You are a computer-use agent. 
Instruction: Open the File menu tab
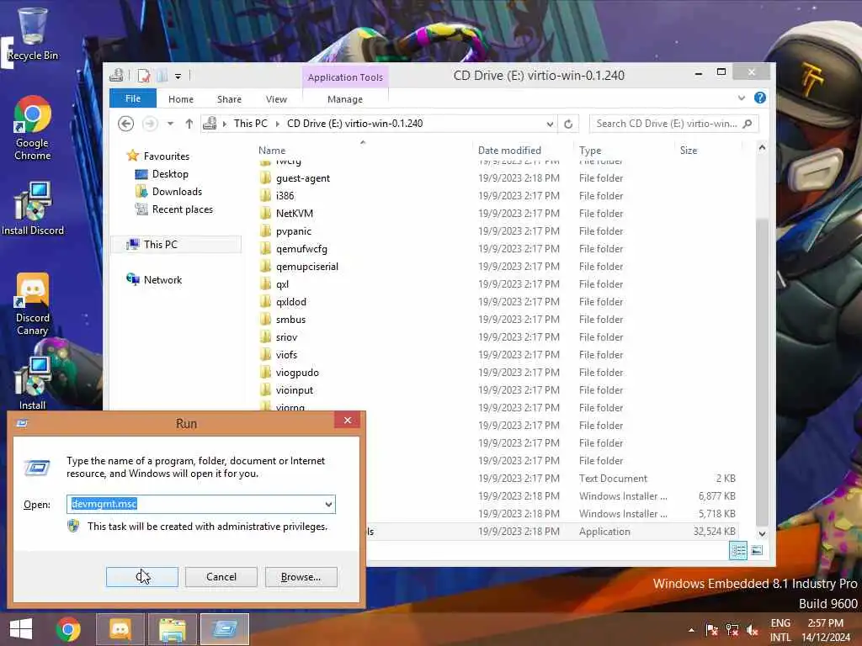[133, 98]
